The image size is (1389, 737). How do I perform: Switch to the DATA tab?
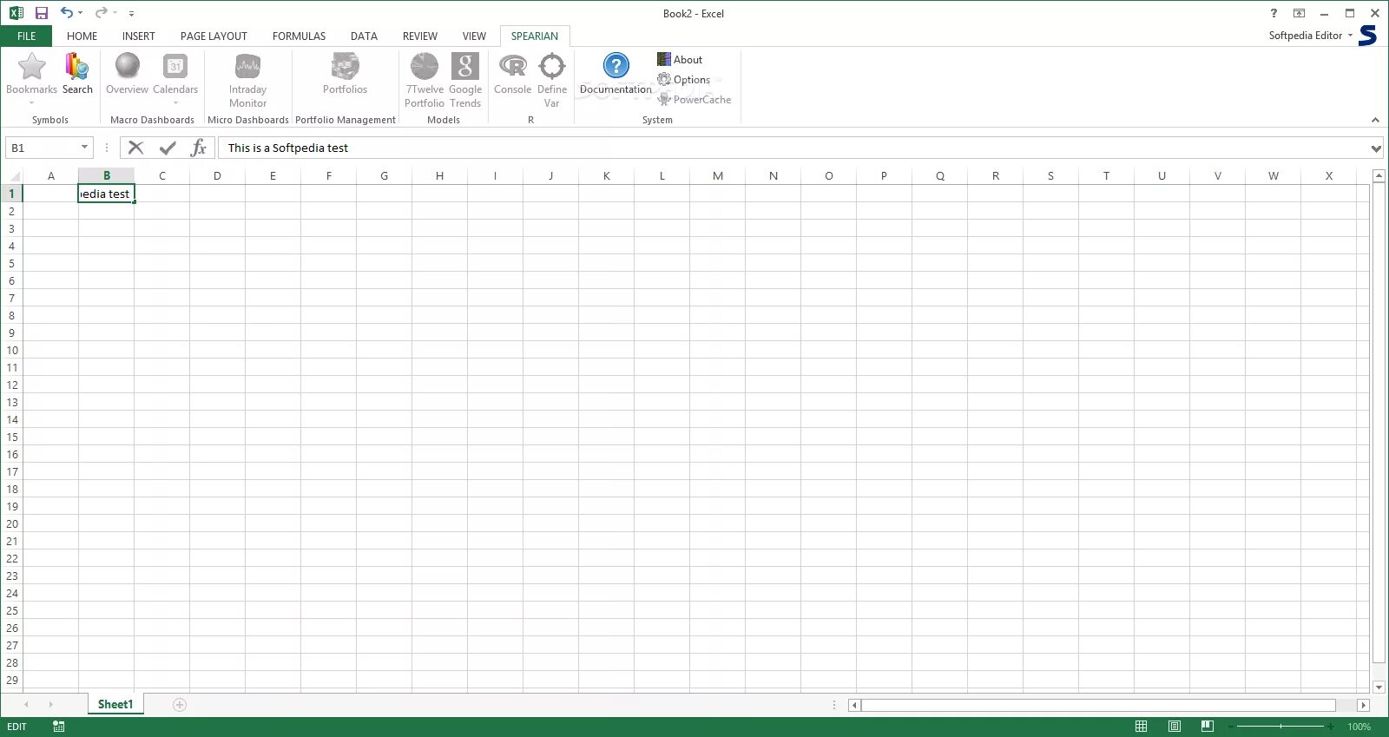click(x=364, y=36)
